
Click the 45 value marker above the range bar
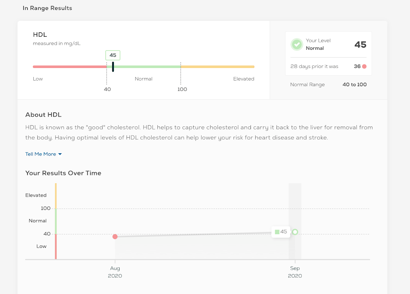pos(112,55)
